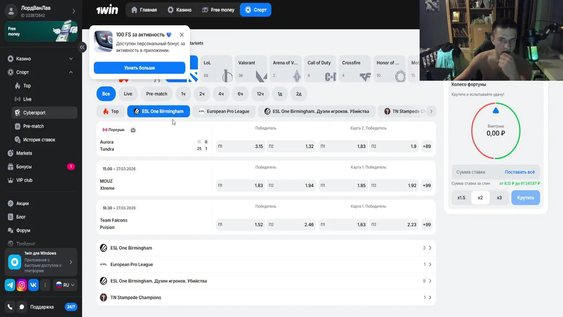Choose x1.5 spin multiplier

coord(461,198)
